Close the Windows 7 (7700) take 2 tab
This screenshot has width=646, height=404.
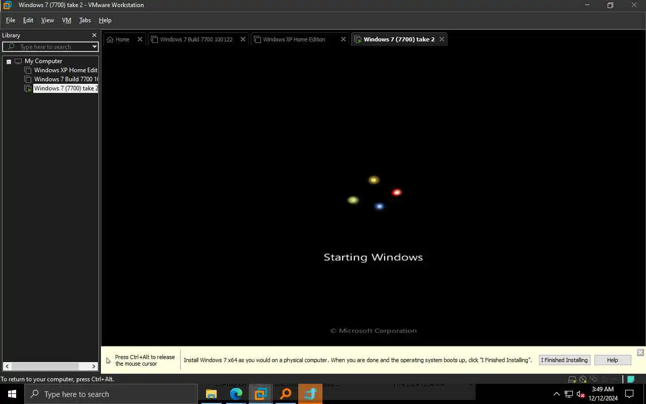pyautogui.click(x=442, y=39)
